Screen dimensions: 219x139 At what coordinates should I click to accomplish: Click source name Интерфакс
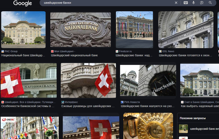71,102
